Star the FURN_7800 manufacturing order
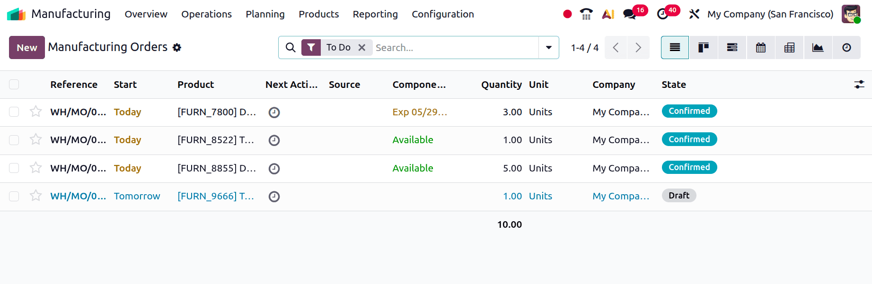872x284 pixels. [x=35, y=112]
